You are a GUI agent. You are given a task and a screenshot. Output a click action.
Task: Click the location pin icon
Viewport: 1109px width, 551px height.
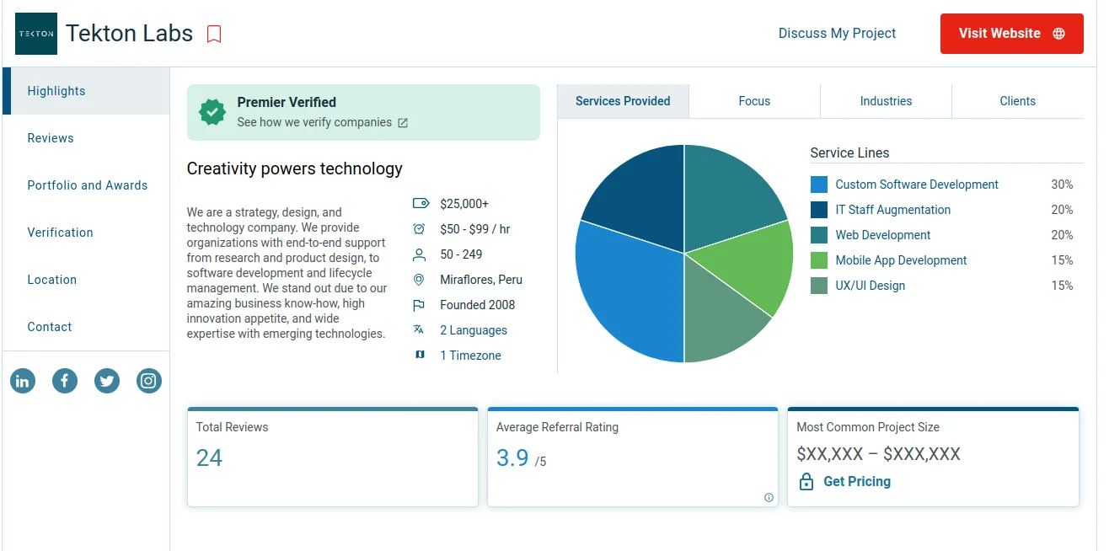tap(419, 280)
